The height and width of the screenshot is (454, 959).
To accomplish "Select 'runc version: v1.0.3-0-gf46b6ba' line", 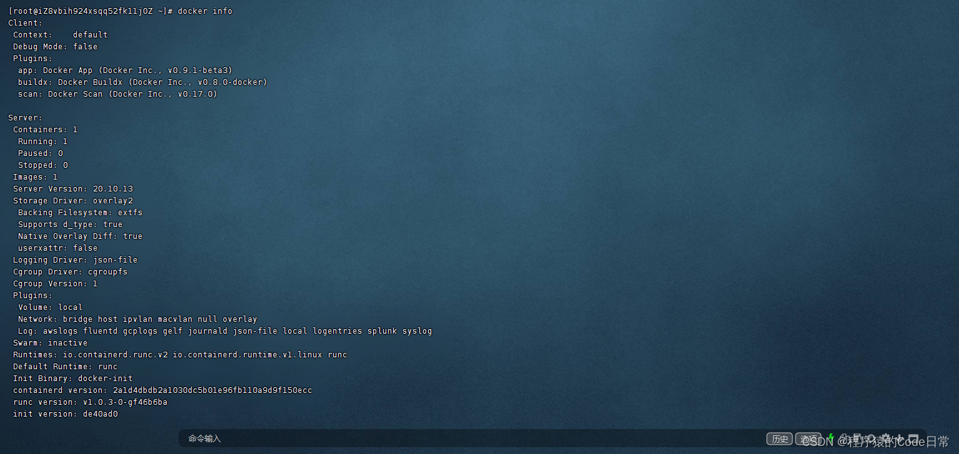I will click(90, 402).
